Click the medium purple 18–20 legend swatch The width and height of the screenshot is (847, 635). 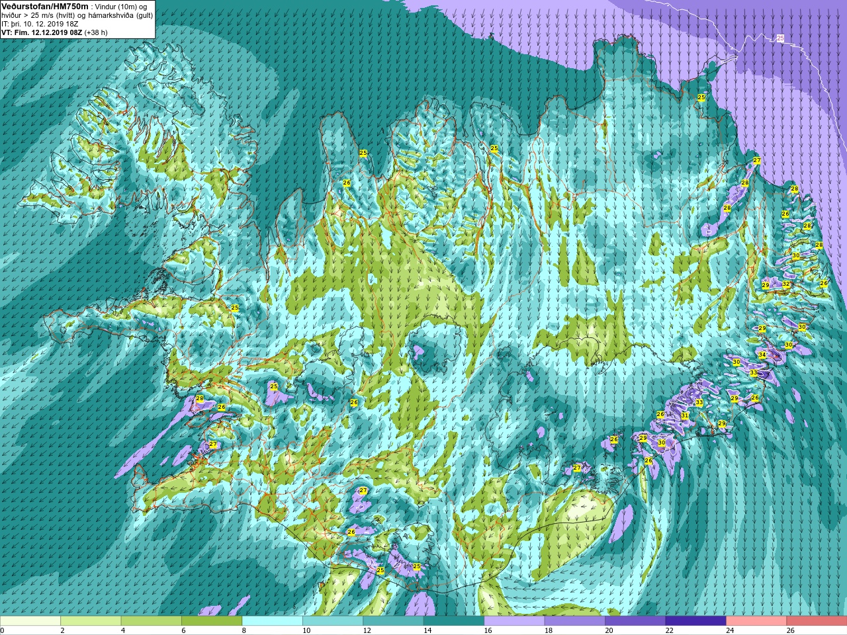[574, 621]
